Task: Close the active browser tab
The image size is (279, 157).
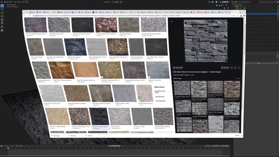Action: tap(237, 12)
